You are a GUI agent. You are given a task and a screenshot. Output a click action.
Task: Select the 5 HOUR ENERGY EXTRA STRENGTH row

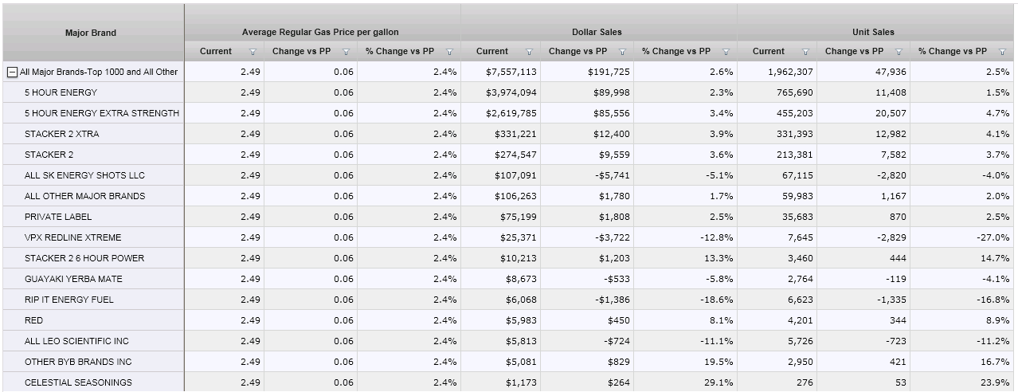tap(102, 113)
